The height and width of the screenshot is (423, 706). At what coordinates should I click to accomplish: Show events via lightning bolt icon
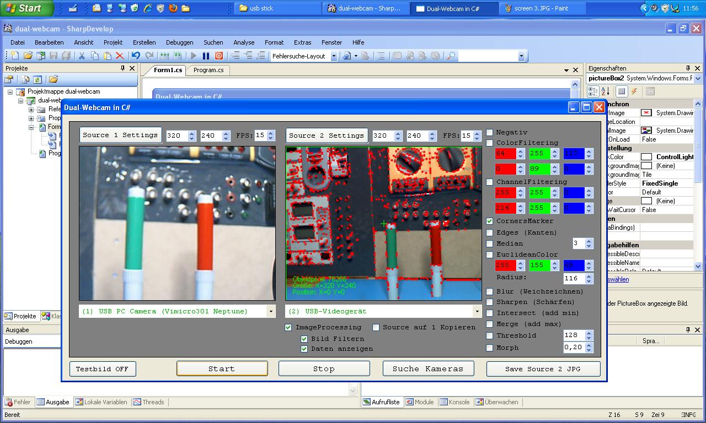coord(634,91)
